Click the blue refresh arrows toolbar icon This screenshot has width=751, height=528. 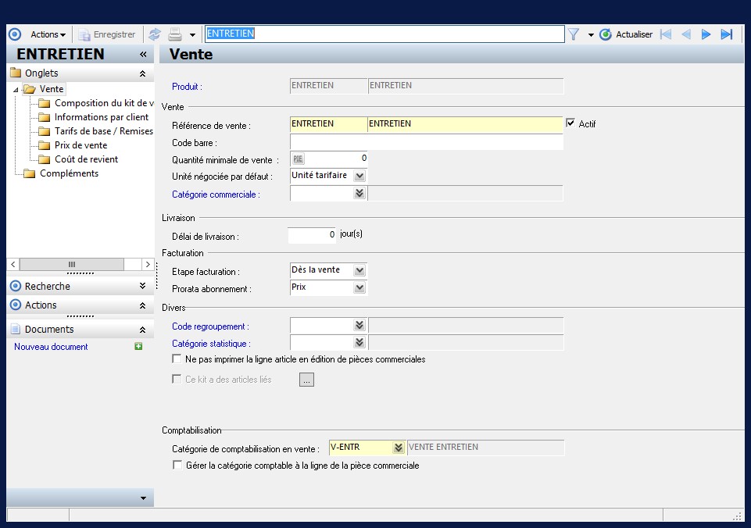(155, 34)
